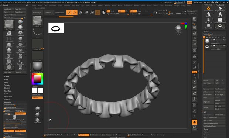Toggle the Perspective view icon
This screenshot has height=138, width=229.
pyautogui.click(x=194, y=51)
